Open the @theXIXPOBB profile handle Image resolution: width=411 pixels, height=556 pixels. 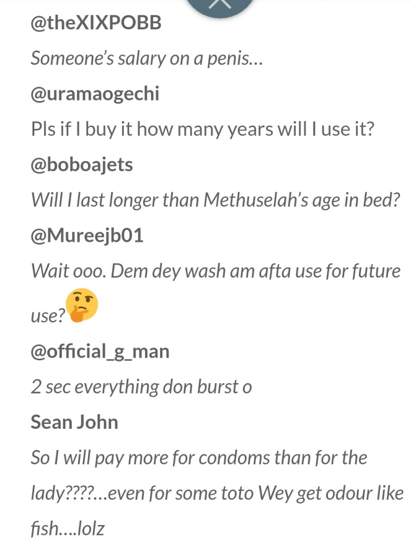[x=96, y=24]
